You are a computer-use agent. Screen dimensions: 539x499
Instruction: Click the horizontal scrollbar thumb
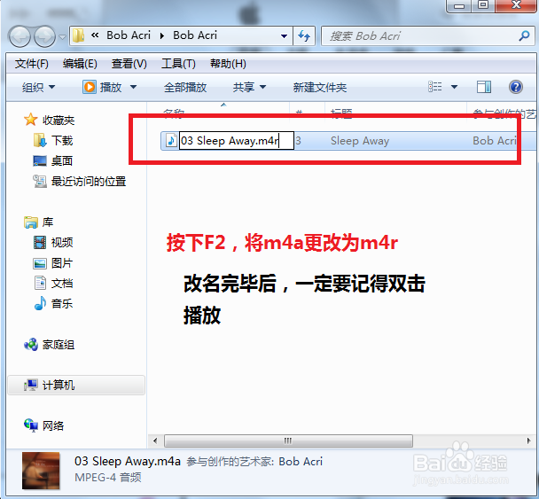[288, 441]
